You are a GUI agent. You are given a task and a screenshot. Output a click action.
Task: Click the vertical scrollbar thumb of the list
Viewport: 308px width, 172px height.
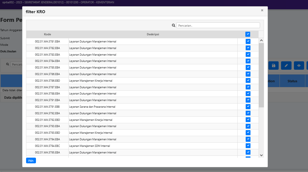(x=261, y=75)
